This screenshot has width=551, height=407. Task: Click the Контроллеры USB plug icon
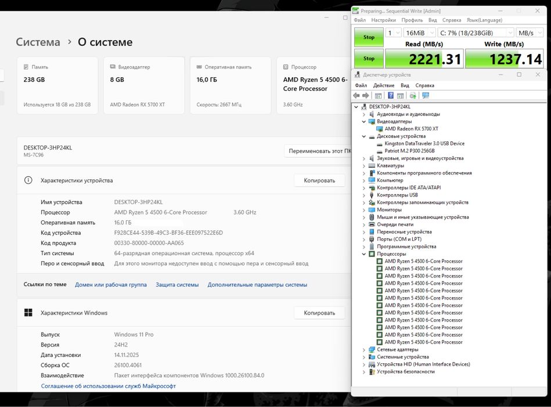372,195
